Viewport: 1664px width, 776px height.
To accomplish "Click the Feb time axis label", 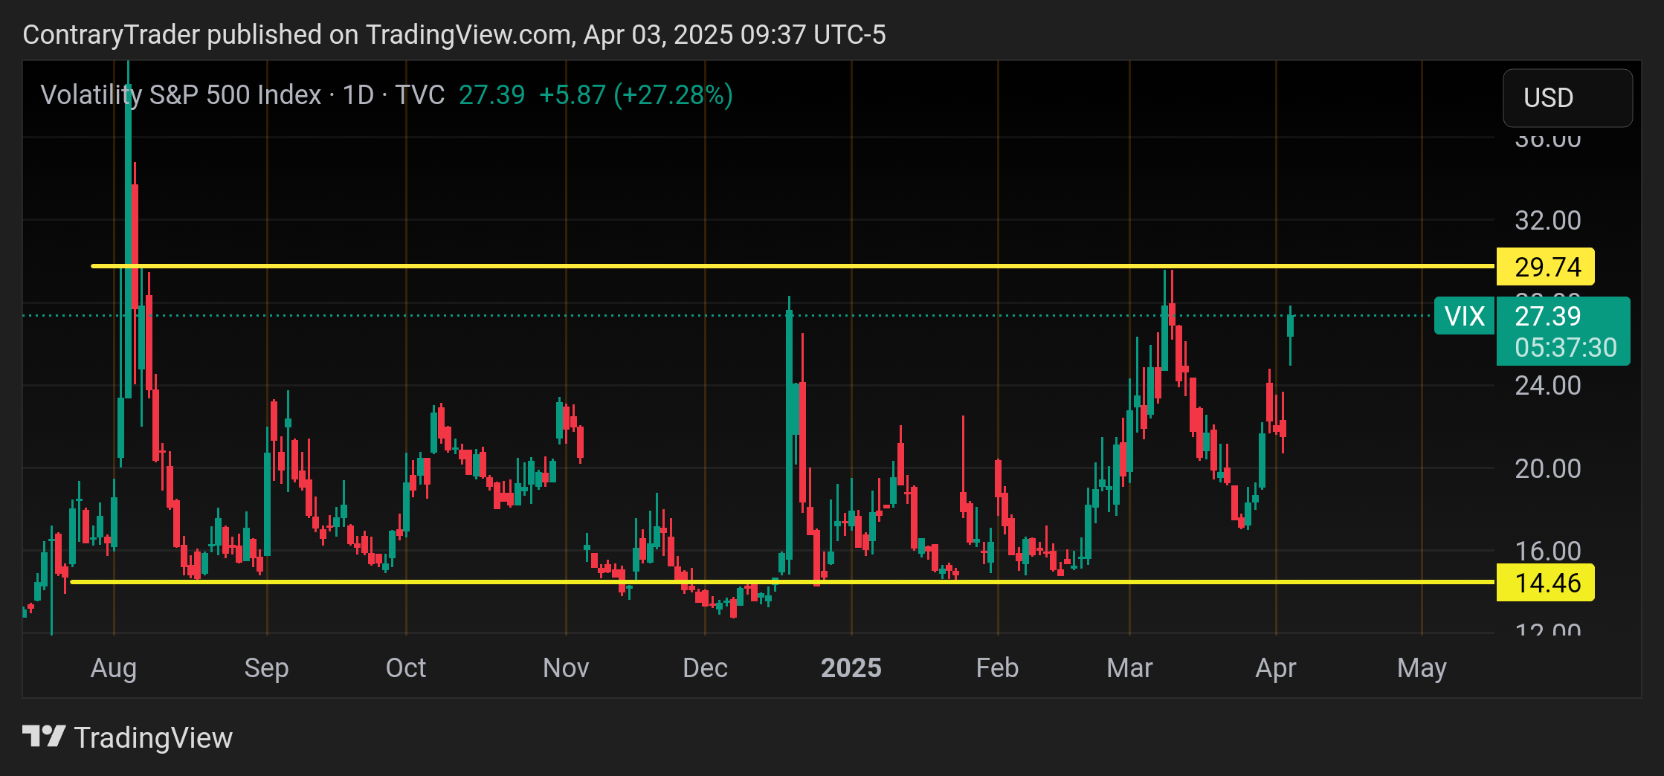I will coord(997,667).
